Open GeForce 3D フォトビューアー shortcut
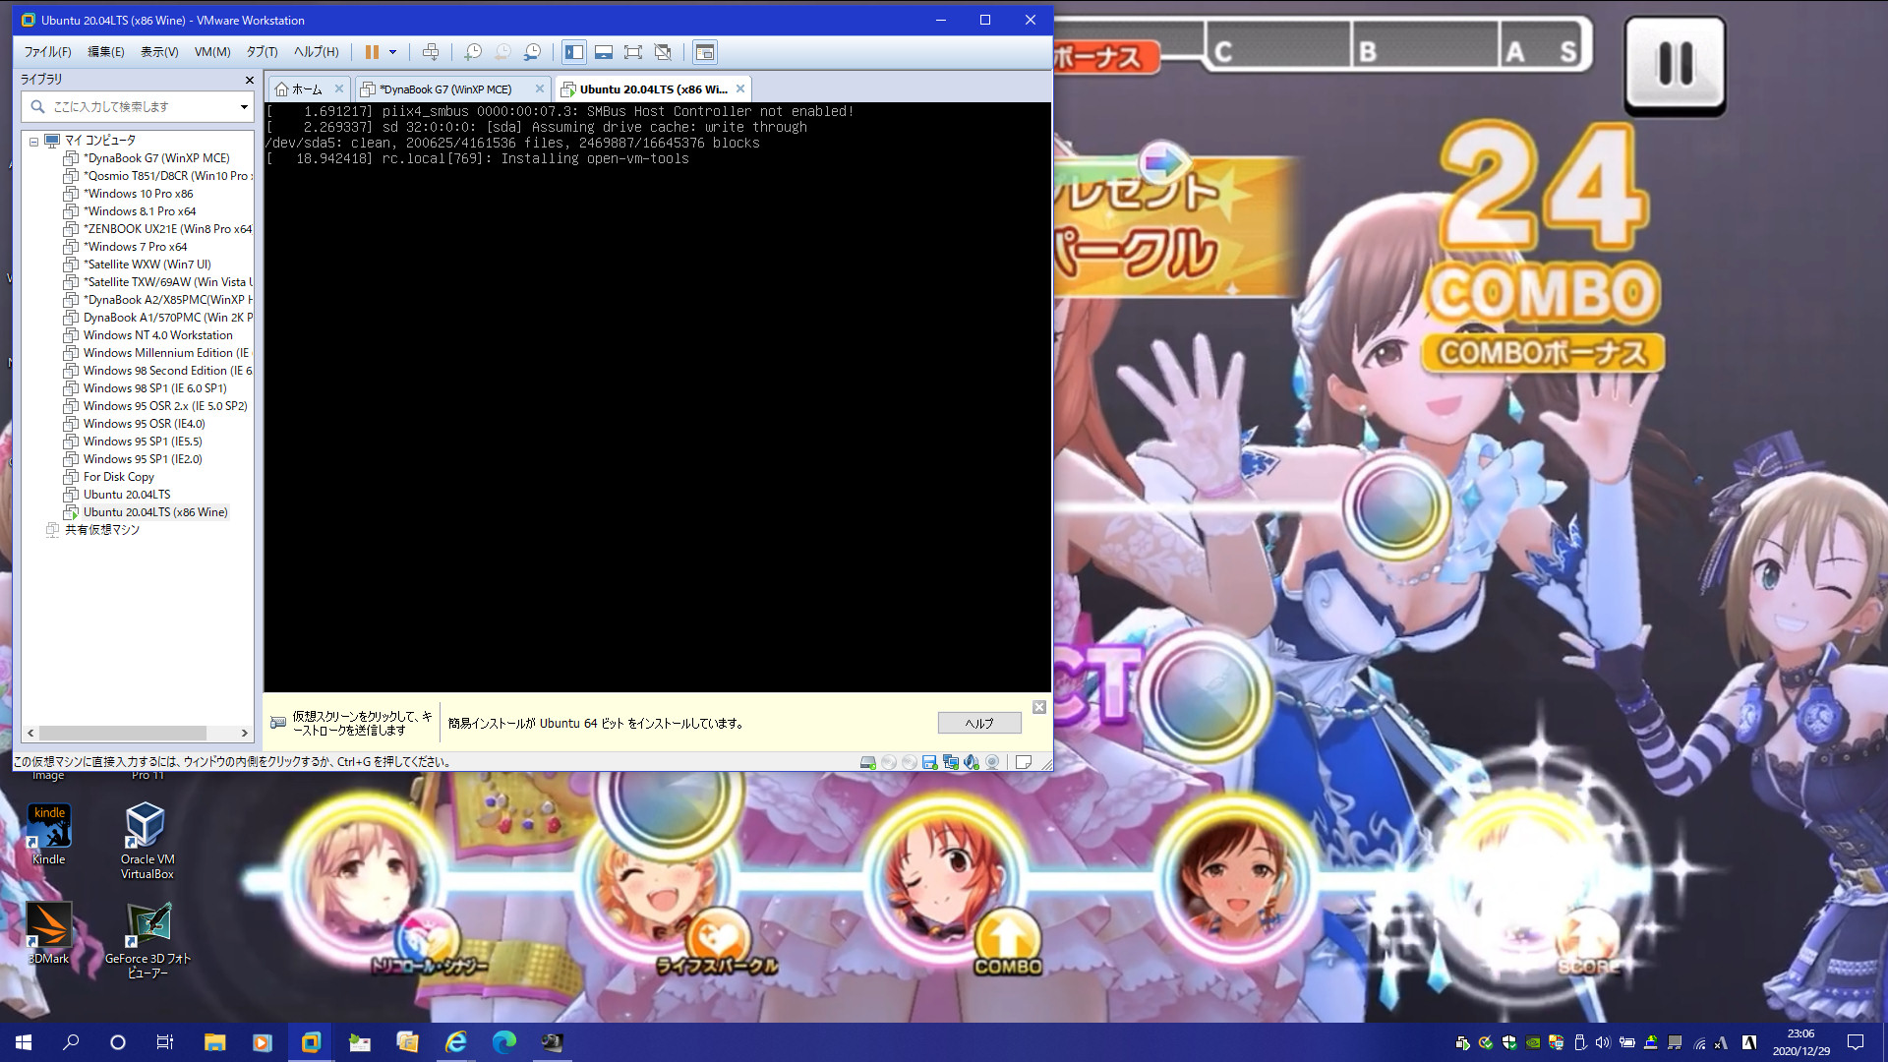 point(147,940)
